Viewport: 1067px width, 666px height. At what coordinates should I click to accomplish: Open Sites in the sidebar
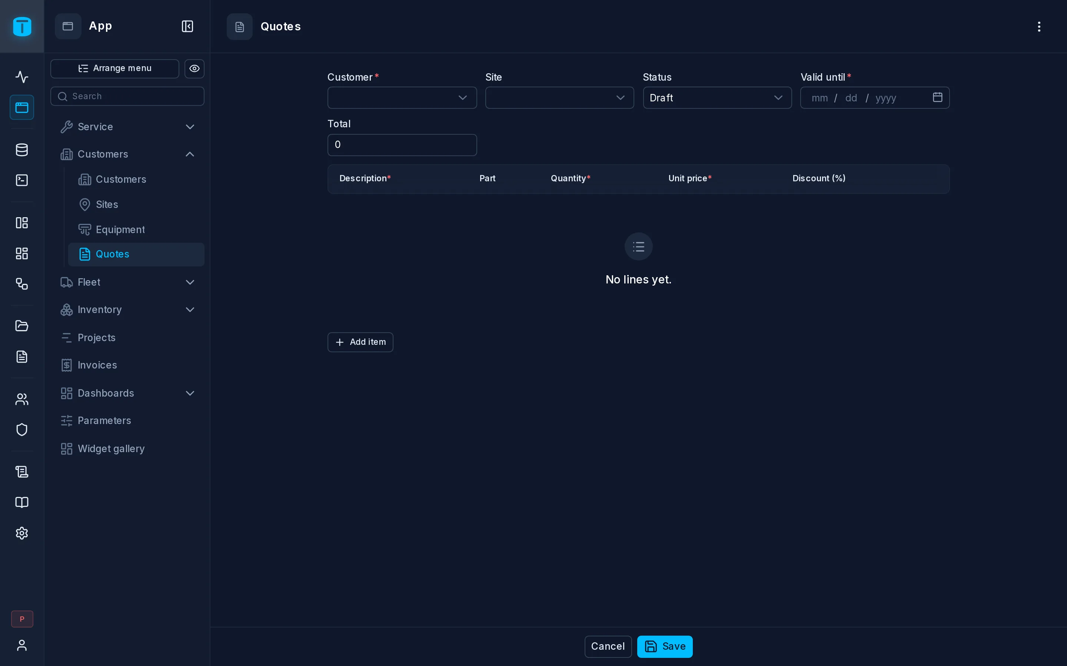coord(136,204)
